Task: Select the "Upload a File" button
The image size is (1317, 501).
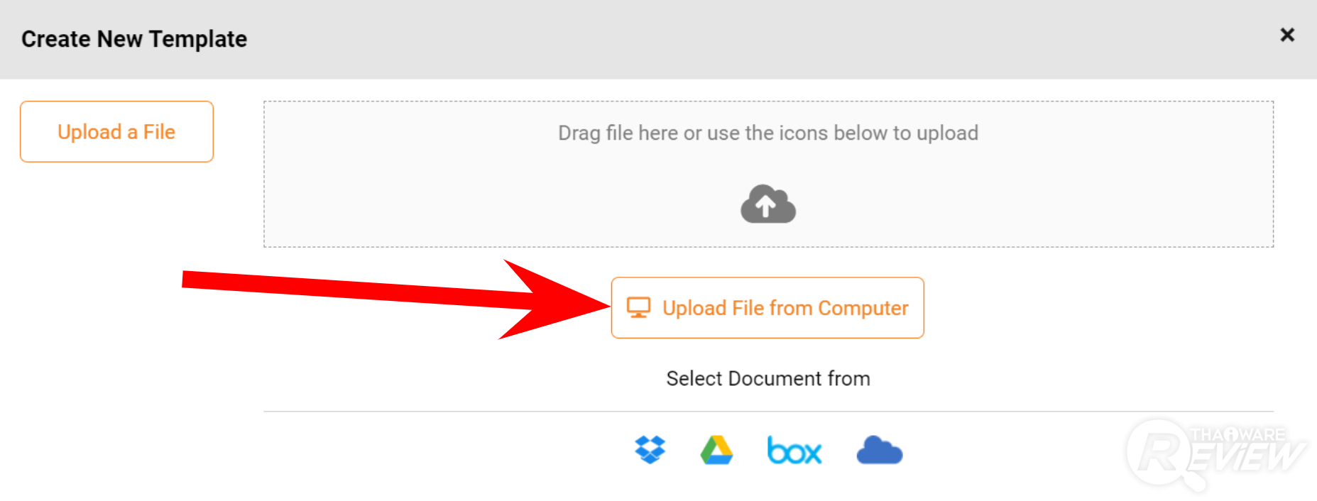Action: click(x=116, y=132)
